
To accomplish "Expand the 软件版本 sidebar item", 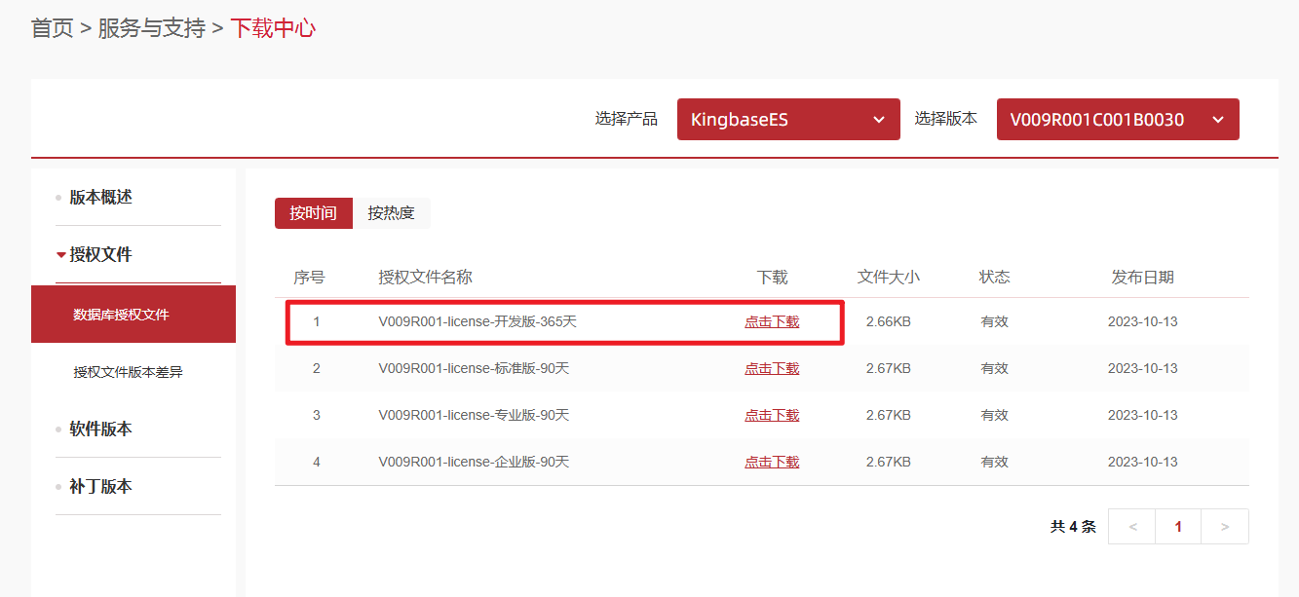I will 100,429.
